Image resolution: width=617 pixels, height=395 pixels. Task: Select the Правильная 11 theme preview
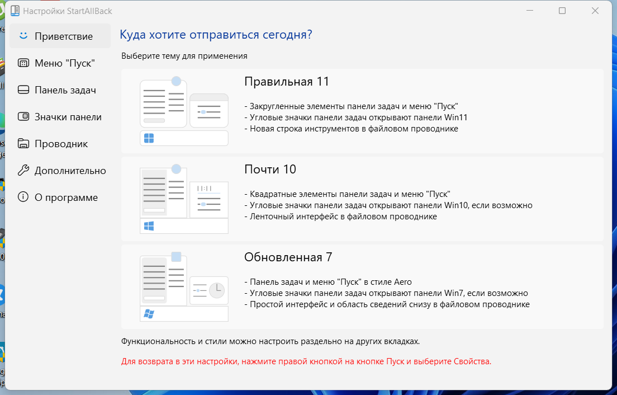[x=184, y=111]
